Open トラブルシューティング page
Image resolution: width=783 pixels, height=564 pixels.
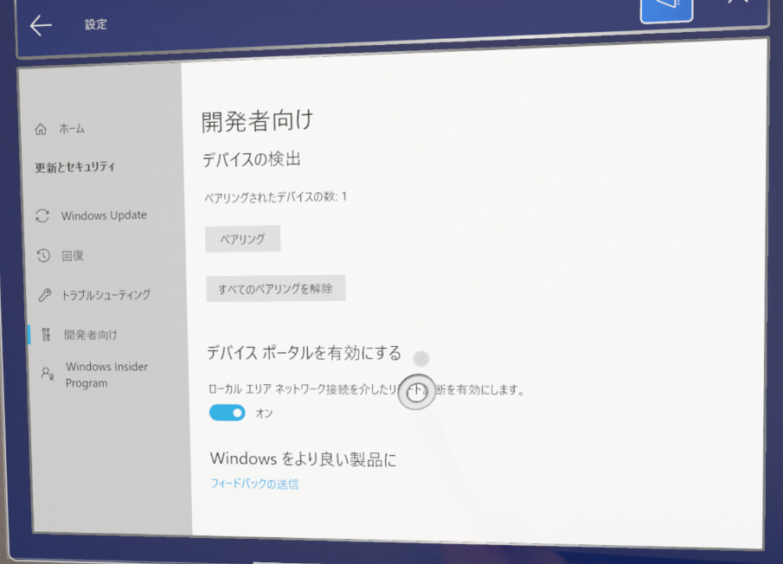coord(106,295)
